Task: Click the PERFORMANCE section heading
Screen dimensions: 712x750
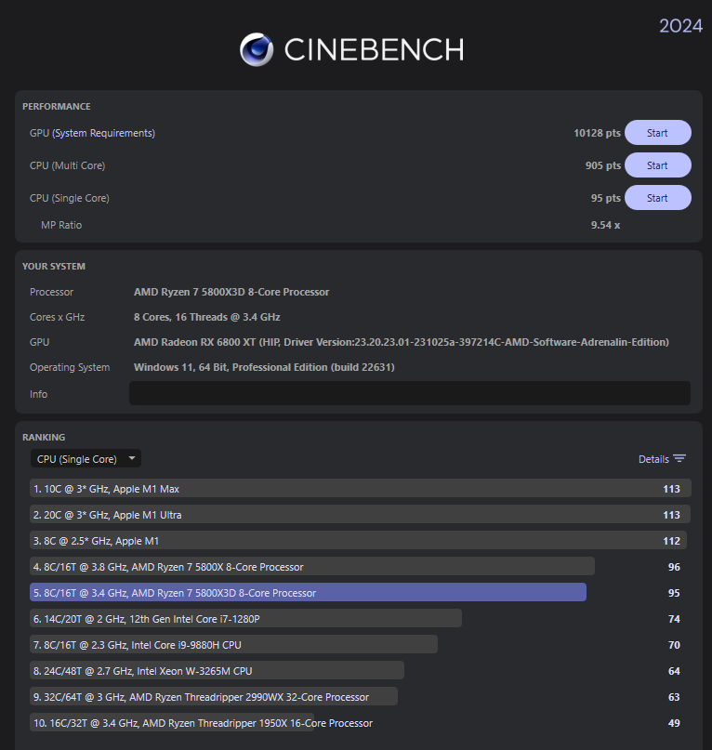Action: 57,106
